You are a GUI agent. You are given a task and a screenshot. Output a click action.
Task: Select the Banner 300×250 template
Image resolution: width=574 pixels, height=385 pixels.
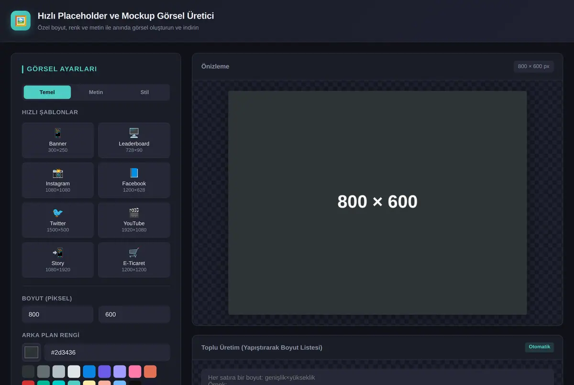tap(58, 140)
